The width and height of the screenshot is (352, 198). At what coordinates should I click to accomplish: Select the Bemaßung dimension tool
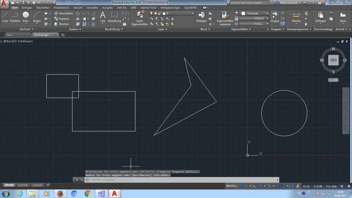(114, 17)
